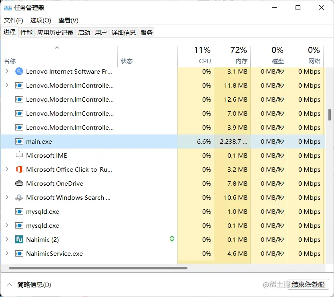Sort by the 状态 column header
The height and width of the screenshot is (297, 334).
tap(147, 56)
